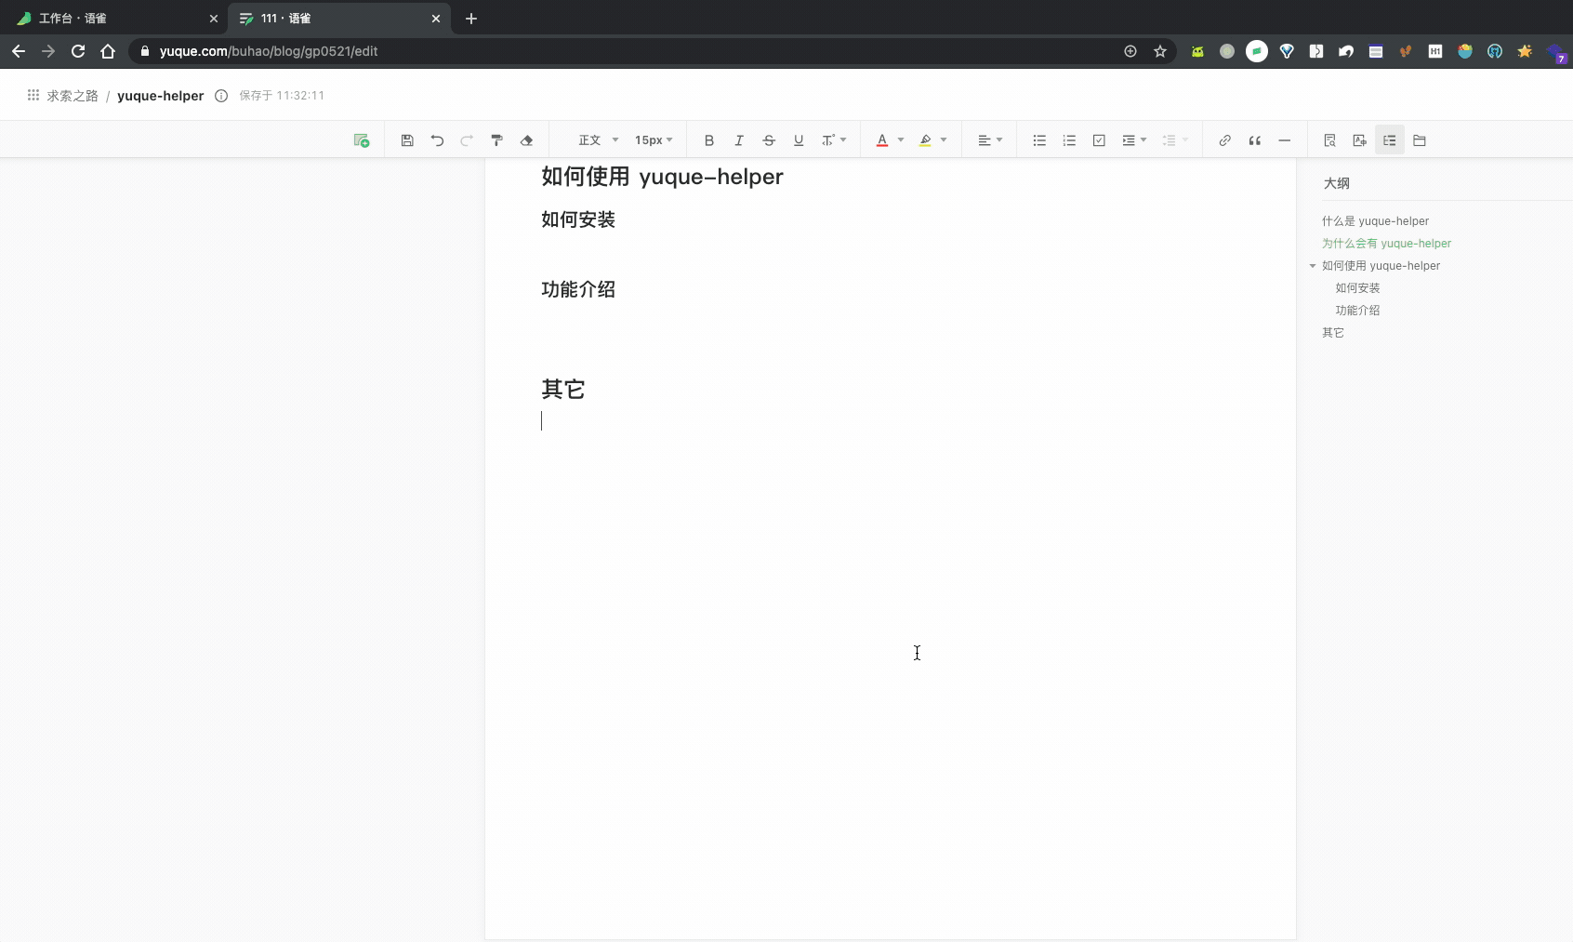
Task: Open the paragraph style dropdown showing 正文
Action: coord(598,140)
